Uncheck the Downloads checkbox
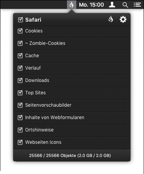The image size is (144, 174). point(20,80)
